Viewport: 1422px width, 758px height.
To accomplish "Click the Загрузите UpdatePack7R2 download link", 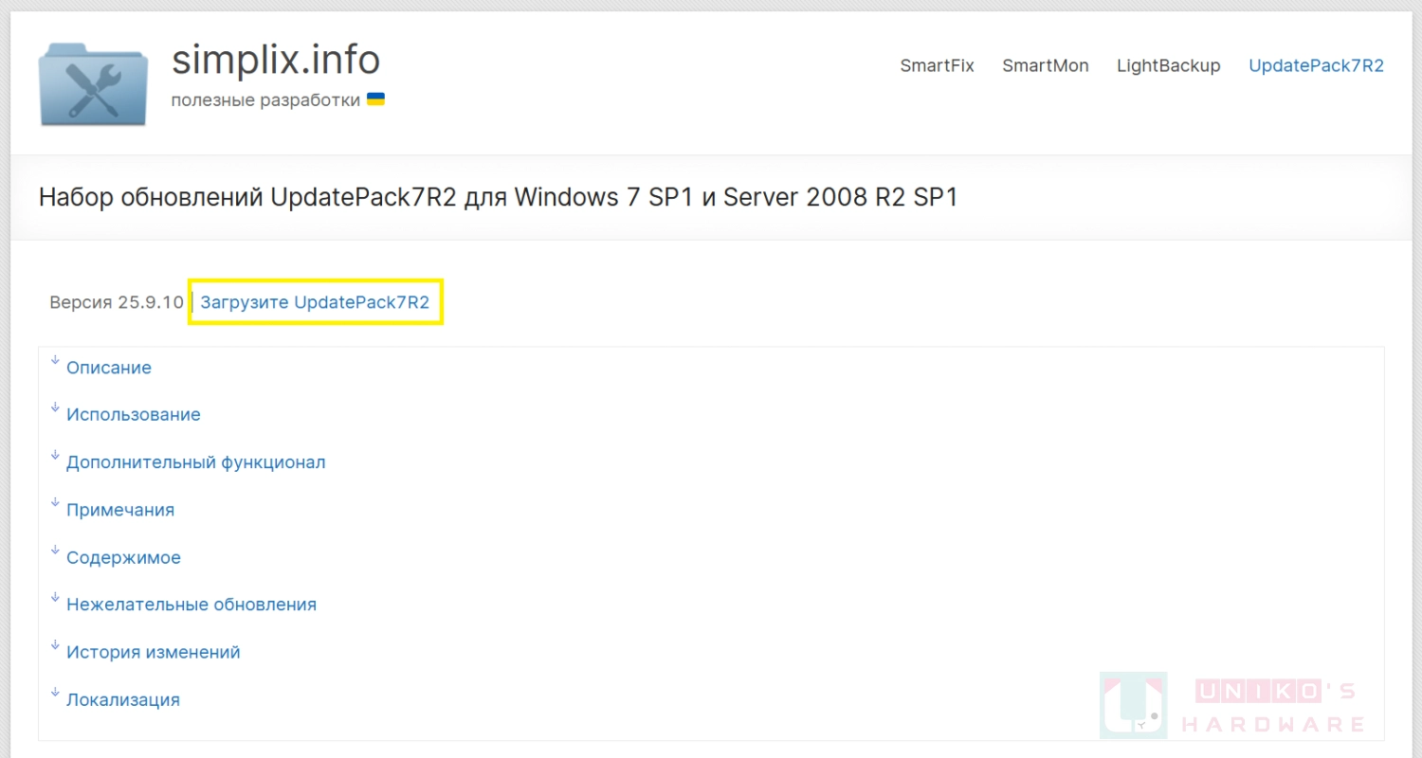I will click(x=315, y=302).
